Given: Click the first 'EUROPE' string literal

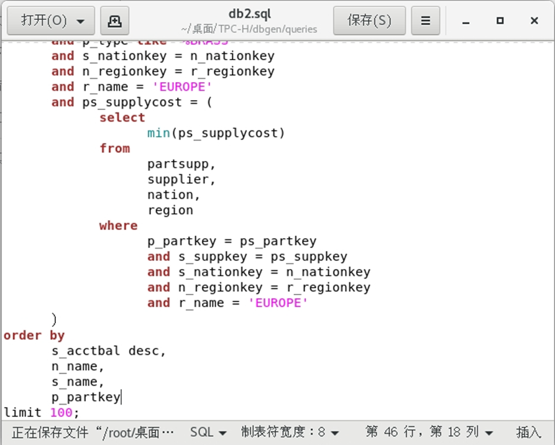Looking at the screenshot, I should (182, 87).
